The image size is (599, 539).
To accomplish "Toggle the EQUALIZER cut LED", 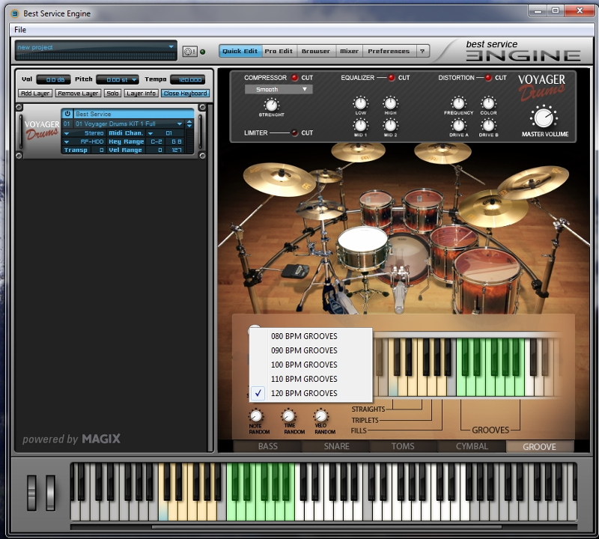I will click(x=392, y=78).
